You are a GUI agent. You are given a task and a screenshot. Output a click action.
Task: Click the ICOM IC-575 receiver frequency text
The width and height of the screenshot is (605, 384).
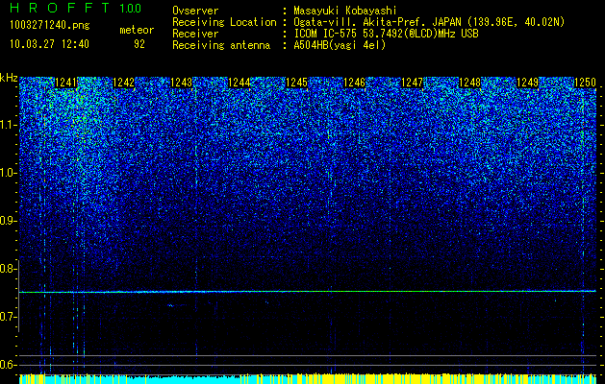point(386,34)
